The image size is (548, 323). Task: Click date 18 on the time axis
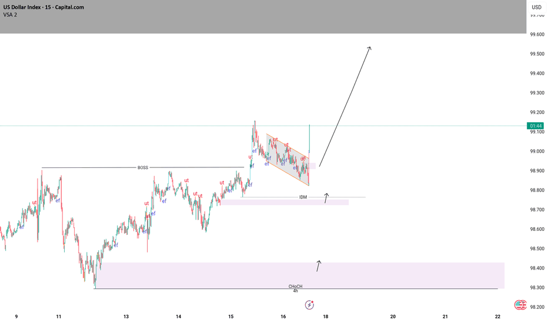326,317
